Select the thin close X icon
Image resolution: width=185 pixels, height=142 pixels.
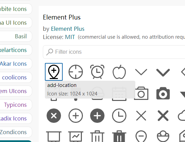click(x=141, y=116)
